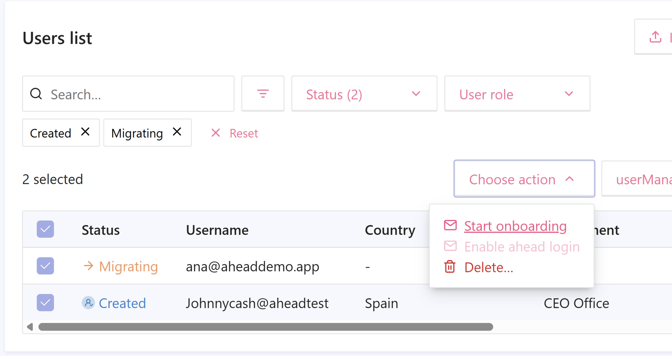672x356 pixels.
Task: Click the export/upload icon top right
Action: 655,36
